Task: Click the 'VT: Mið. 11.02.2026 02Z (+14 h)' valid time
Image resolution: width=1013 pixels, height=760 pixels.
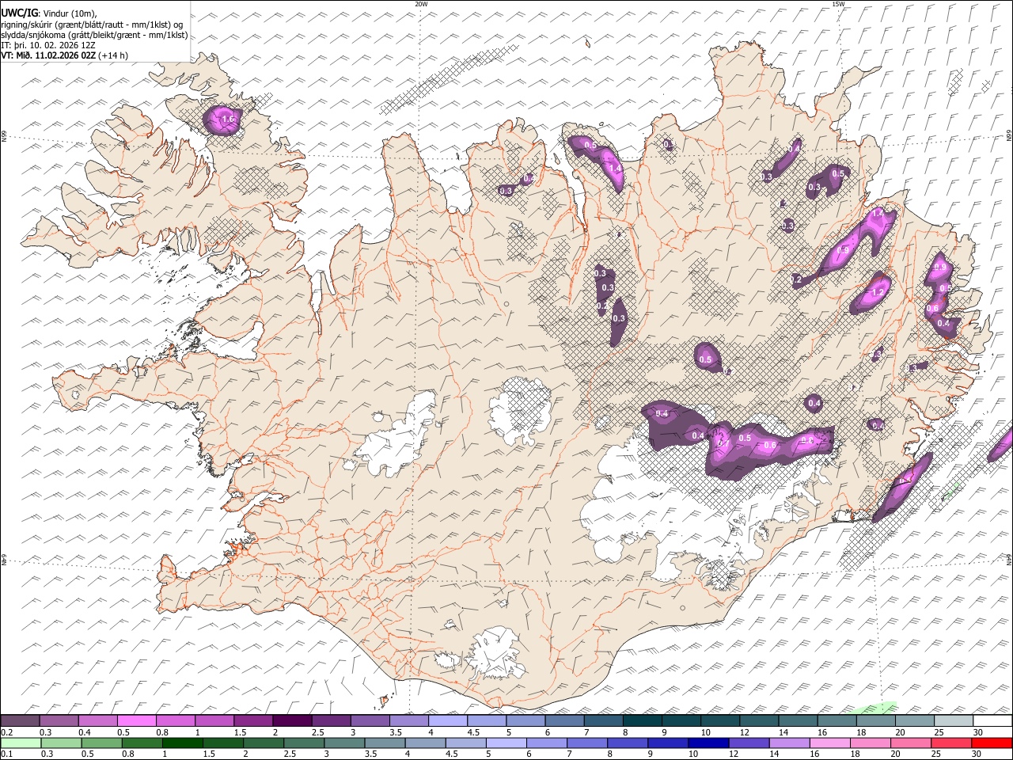Action: pyautogui.click(x=65, y=55)
